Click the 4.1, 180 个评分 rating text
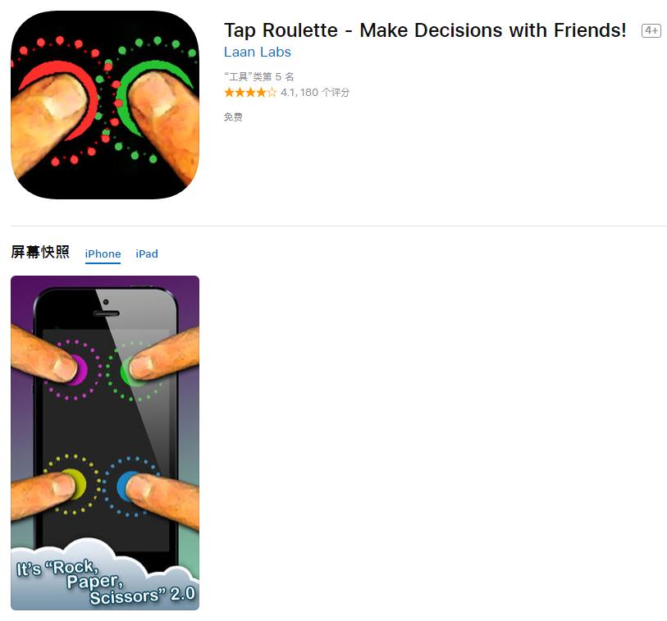667x621 pixels. point(315,93)
